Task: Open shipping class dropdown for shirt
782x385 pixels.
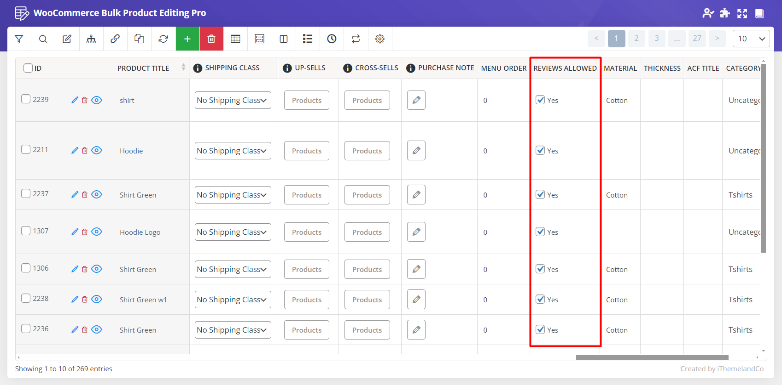Action: pos(233,100)
